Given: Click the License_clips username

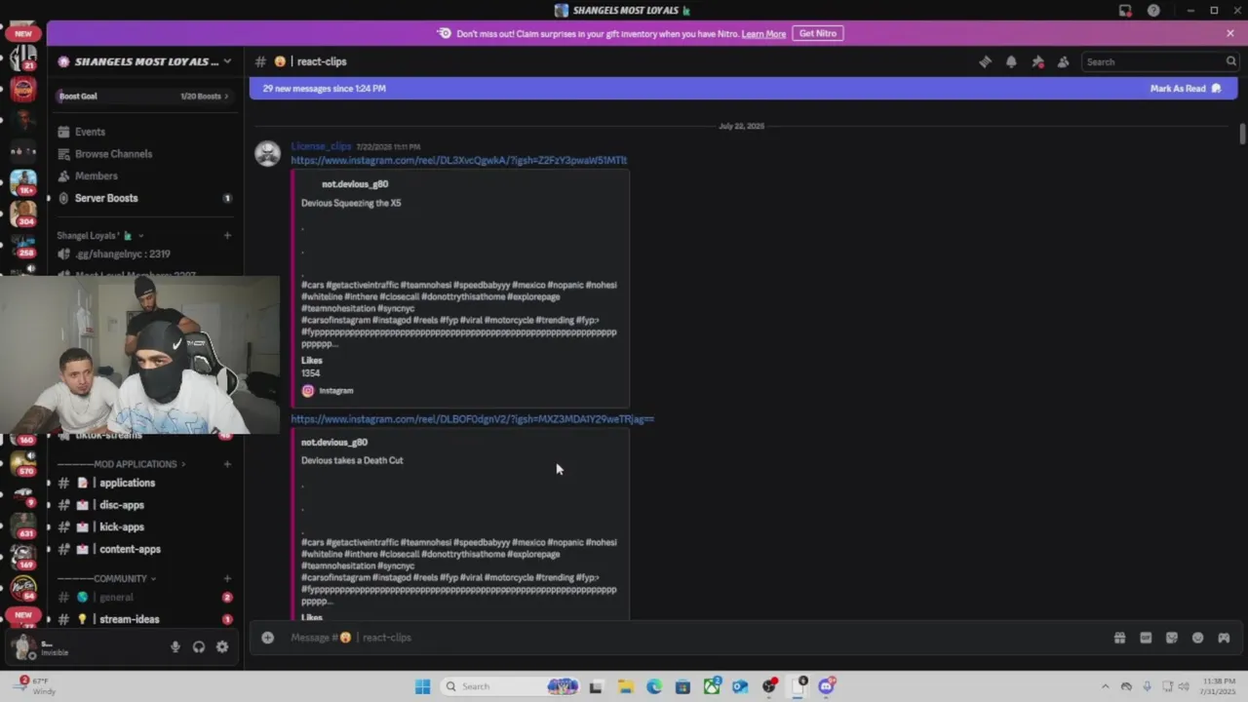Looking at the screenshot, I should coord(321,146).
